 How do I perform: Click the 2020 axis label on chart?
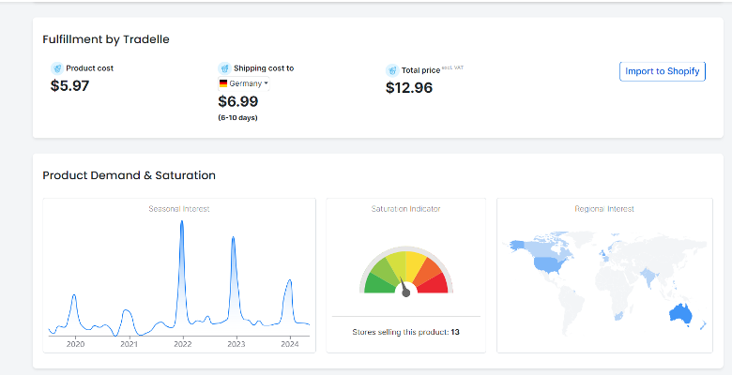pyautogui.click(x=76, y=344)
